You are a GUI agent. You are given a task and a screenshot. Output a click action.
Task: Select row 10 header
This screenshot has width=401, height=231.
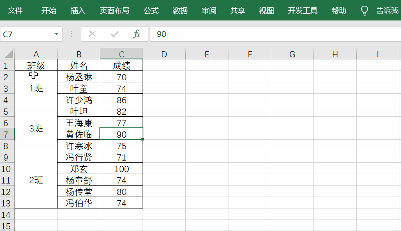[x=7, y=168]
